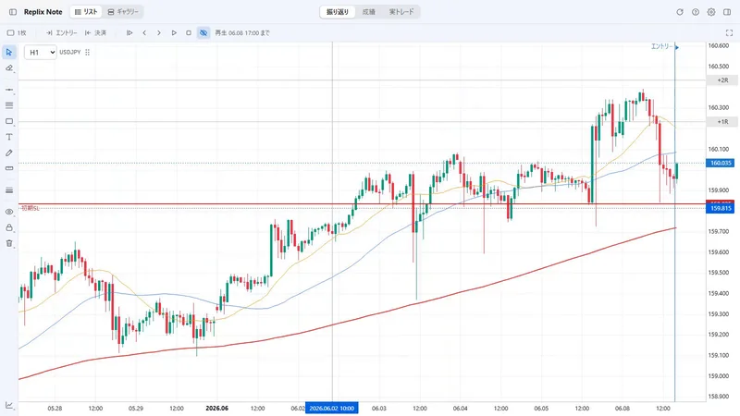Switch to the 実トレード tab
Screen dimensions: 740x416
pos(401,12)
